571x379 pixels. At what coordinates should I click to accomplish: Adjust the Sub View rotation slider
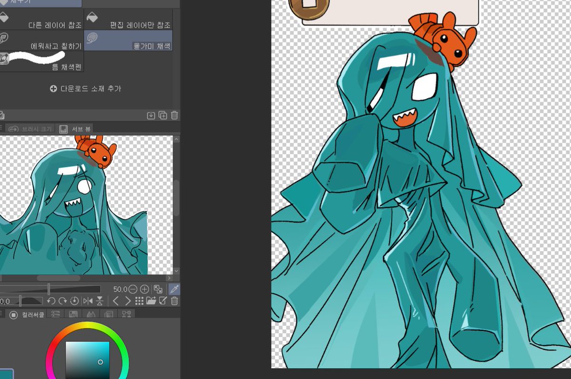(21, 301)
